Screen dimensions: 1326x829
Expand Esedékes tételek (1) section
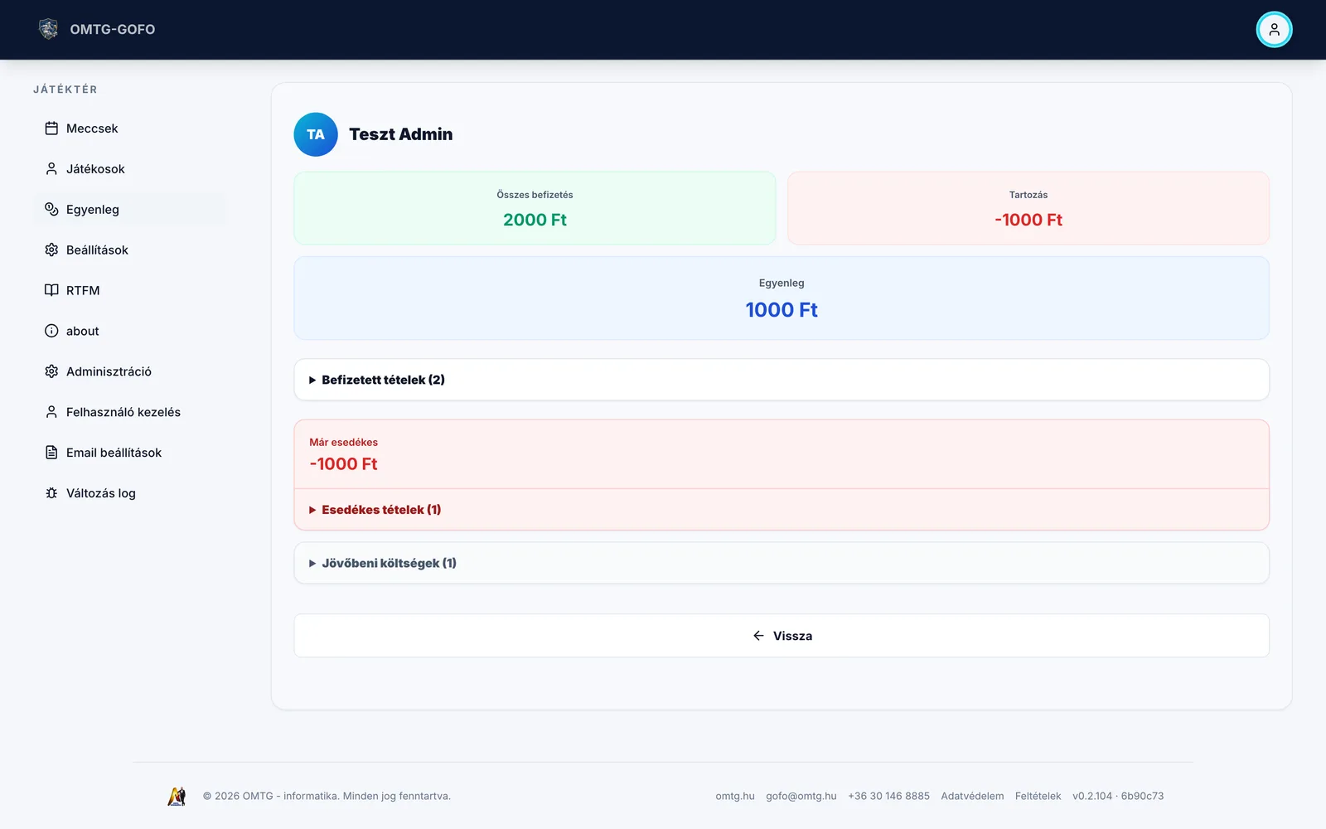point(782,510)
